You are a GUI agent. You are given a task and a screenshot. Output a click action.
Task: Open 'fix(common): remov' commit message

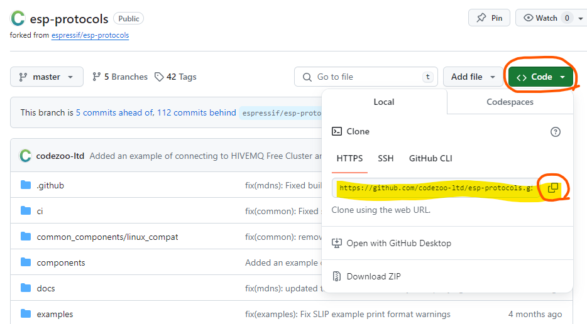[x=283, y=237]
